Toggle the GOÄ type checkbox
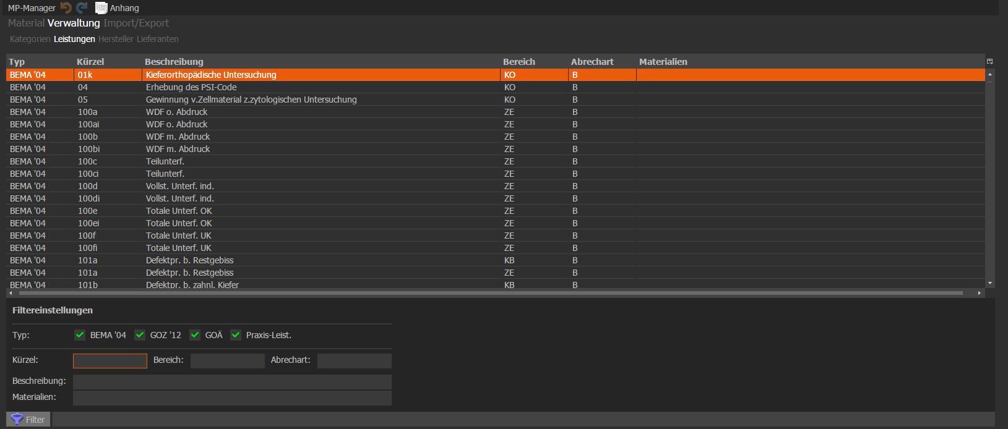Image resolution: width=1008 pixels, height=429 pixels. (x=195, y=335)
